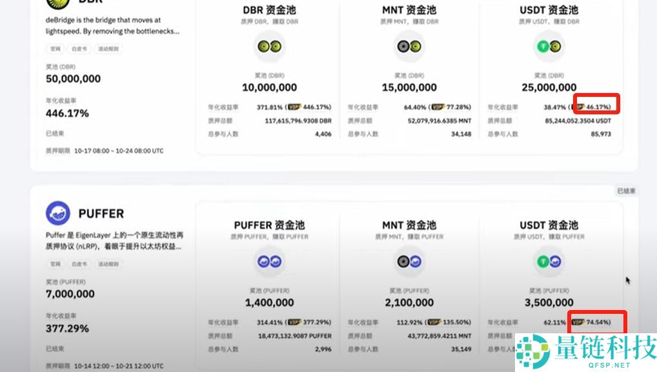Image resolution: width=657 pixels, height=372 pixels.
Task: Click the 1,400,000 pool amount
Action: (x=269, y=302)
